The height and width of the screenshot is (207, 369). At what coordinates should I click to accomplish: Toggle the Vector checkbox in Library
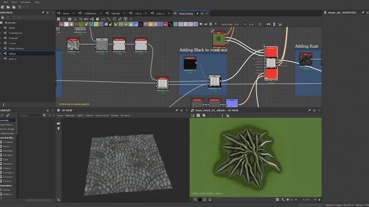click(x=1, y=146)
